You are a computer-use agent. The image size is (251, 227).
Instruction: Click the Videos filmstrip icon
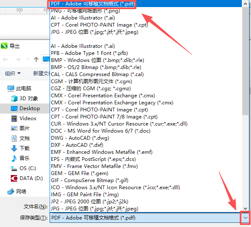pos(14,118)
